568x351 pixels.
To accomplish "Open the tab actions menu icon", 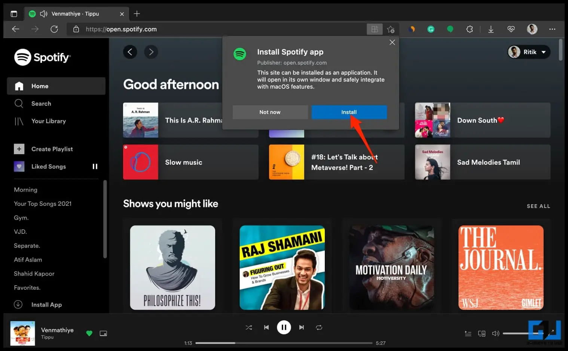I will coord(14,14).
